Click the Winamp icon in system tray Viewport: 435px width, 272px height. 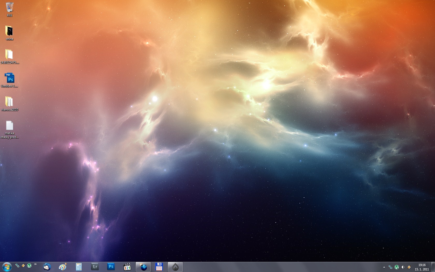(x=409, y=267)
